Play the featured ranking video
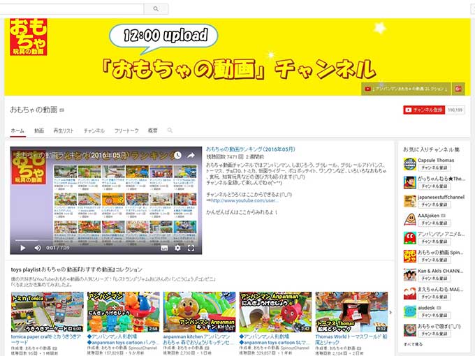 [23, 249]
